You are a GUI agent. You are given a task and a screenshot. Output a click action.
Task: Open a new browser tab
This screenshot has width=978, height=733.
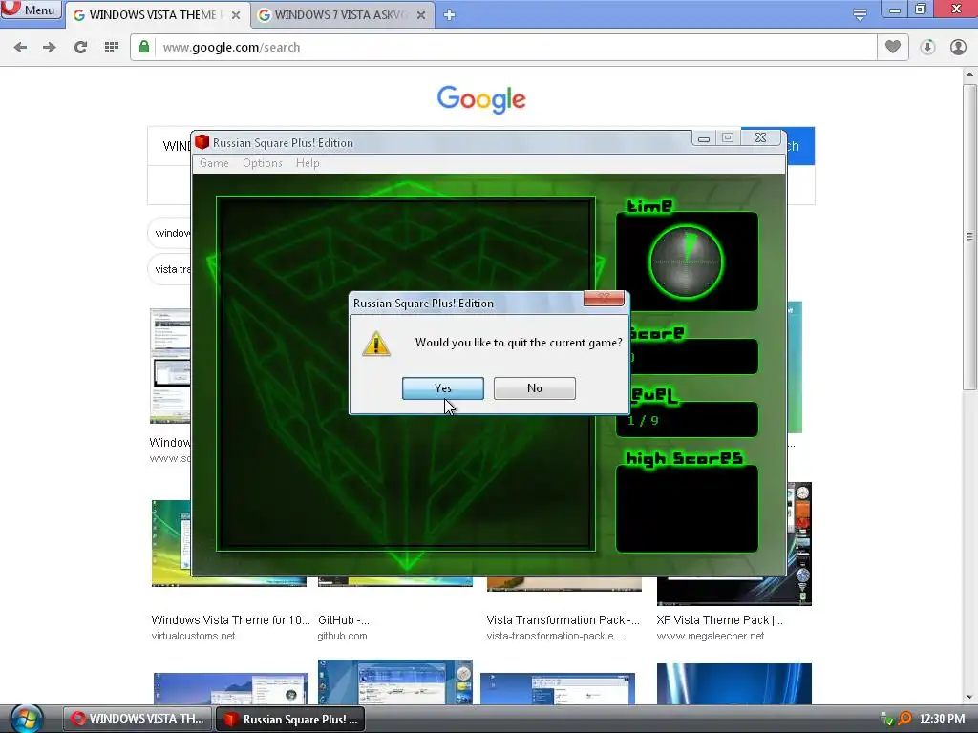[449, 15]
